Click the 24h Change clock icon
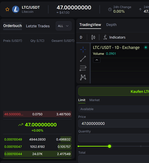The width and height of the screenshot is (149, 163). coord(110,9)
